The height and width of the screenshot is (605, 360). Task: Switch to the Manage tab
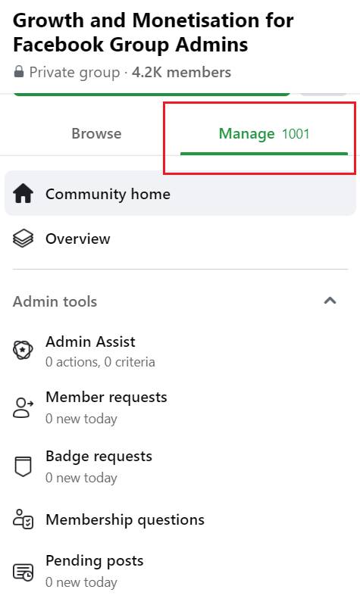265,133
